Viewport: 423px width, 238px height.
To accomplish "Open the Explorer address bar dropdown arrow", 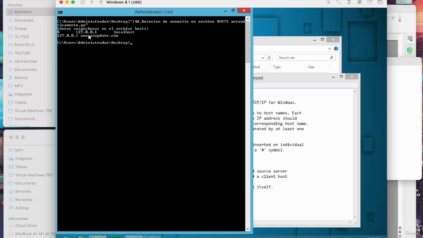I will click(262, 58).
